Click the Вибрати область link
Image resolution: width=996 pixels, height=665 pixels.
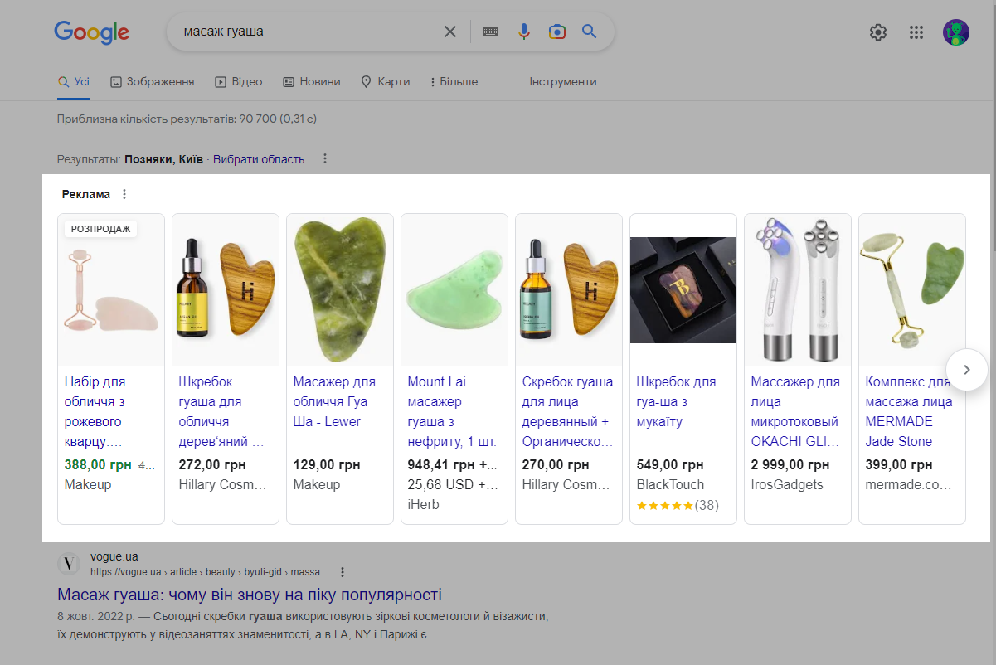260,158
